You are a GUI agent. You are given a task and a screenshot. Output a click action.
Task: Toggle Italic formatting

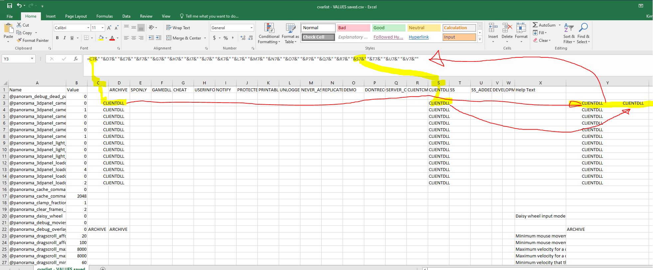[65, 38]
